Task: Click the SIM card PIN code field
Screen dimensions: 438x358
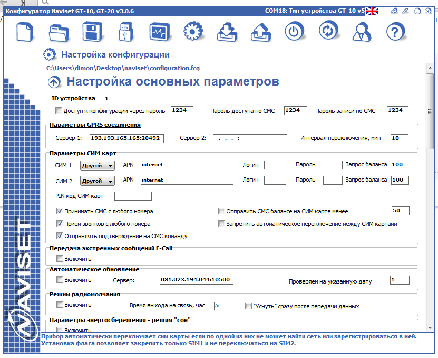Action: pyautogui.click(x=133, y=196)
